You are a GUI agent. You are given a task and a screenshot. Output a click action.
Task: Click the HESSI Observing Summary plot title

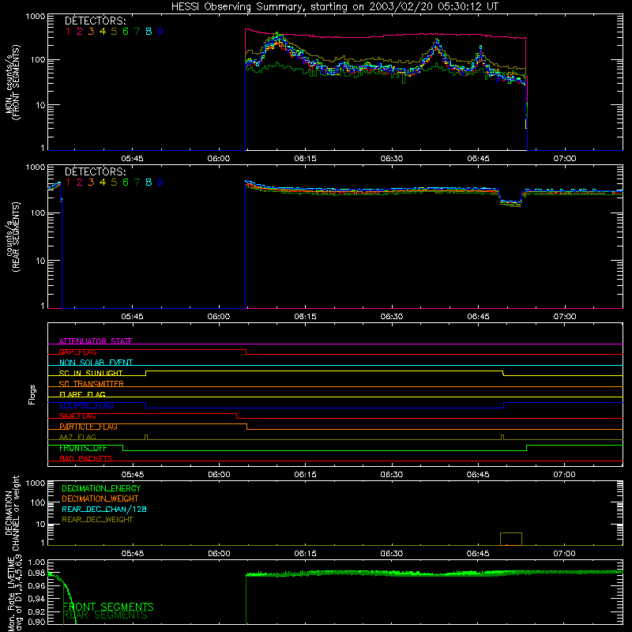click(x=334, y=7)
